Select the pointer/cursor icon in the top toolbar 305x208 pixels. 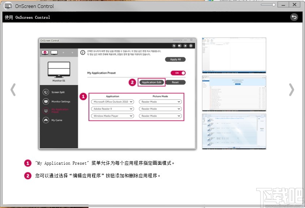pyautogui.click(x=173, y=46)
